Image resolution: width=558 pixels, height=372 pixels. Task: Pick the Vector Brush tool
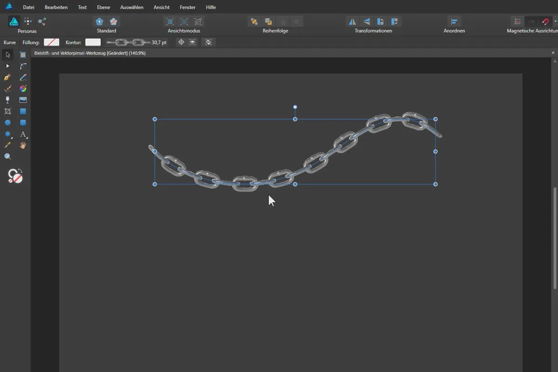[x=7, y=88]
